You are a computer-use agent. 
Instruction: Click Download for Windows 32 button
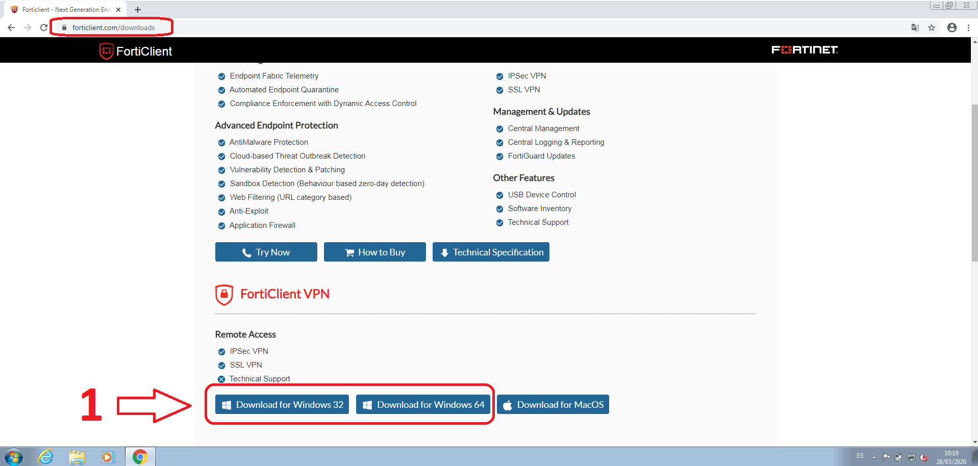pos(282,405)
